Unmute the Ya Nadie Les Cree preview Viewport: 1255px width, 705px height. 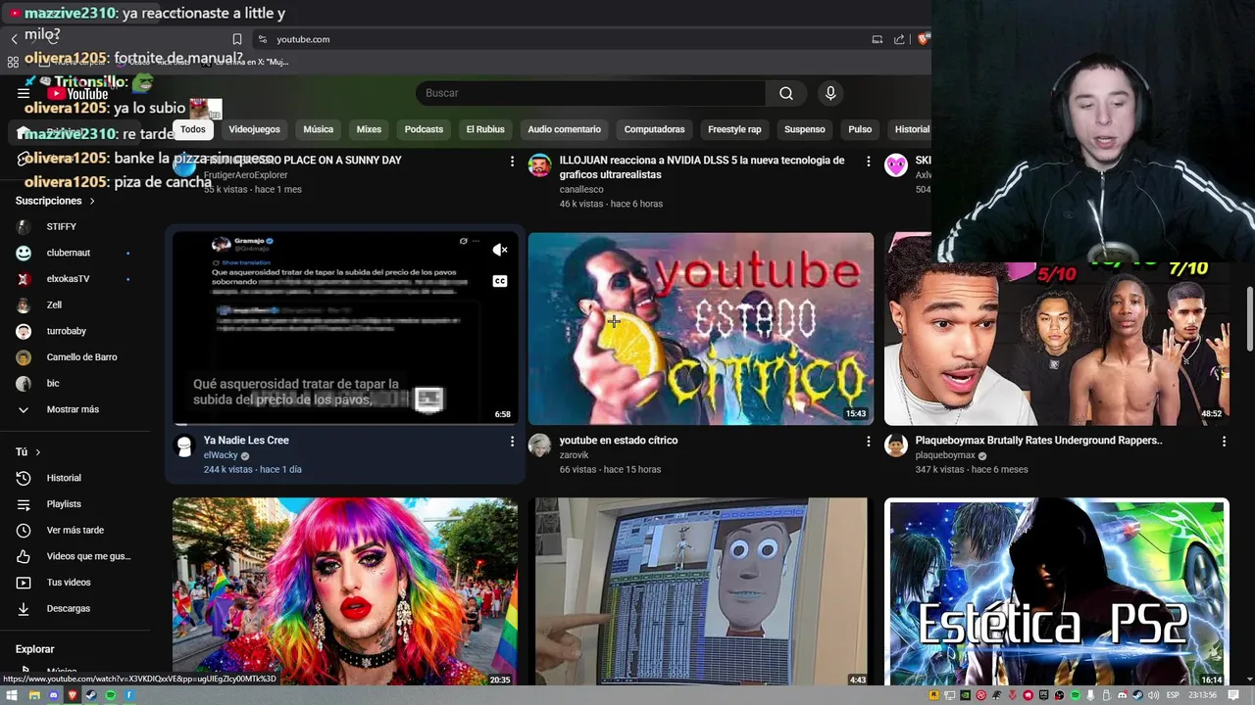(500, 250)
